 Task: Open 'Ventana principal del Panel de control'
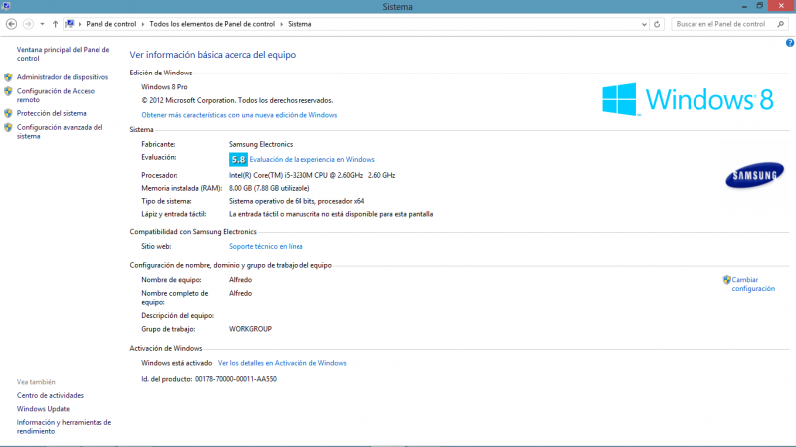click(x=63, y=54)
